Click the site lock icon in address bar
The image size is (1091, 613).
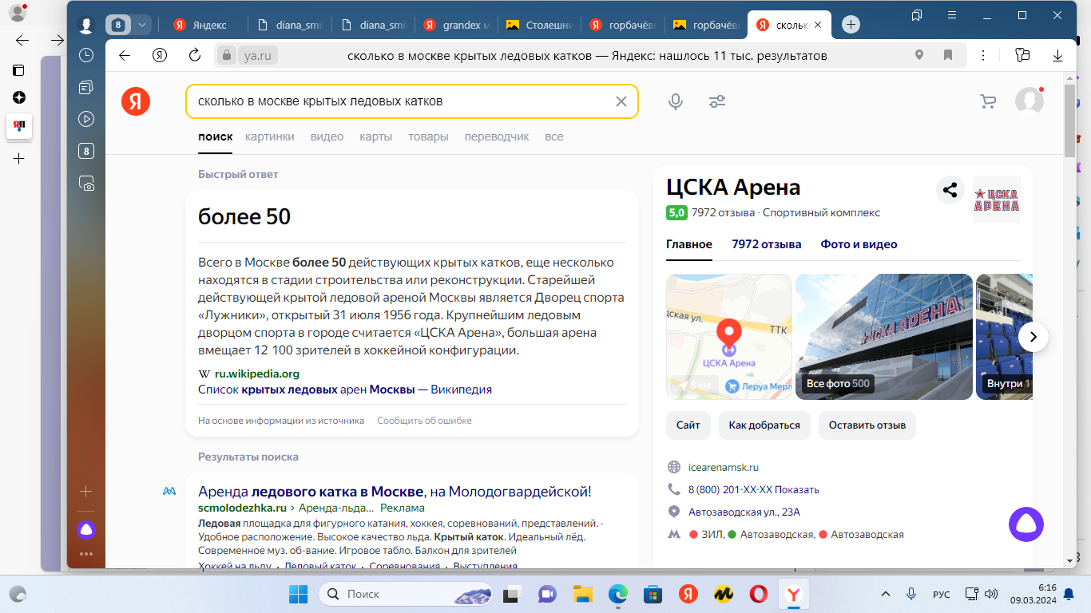click(x=227, y=56)
